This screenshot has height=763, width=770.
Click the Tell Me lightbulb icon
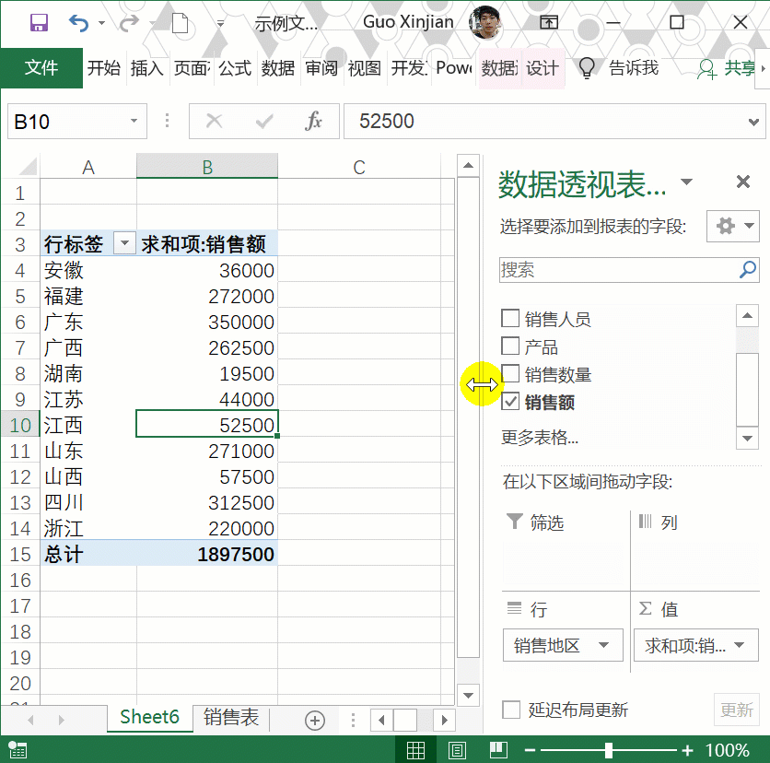pyautogui.click(x=586, y=68)
